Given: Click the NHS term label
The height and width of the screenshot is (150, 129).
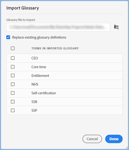Looking at the screenshot, I should [35, 85].
